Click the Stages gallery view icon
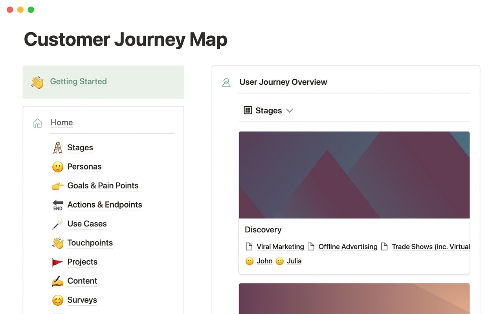The width and height of the screenshot is (503, 314). pyautogui.click(x=248, y=110)
